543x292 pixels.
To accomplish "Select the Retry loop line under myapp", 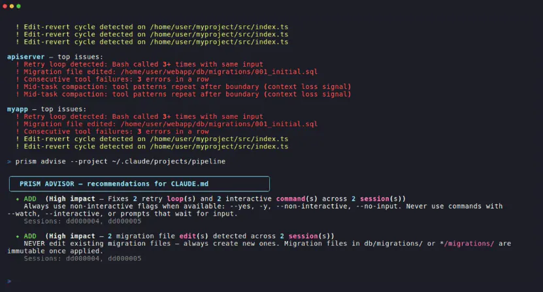I will pos(139,117).
